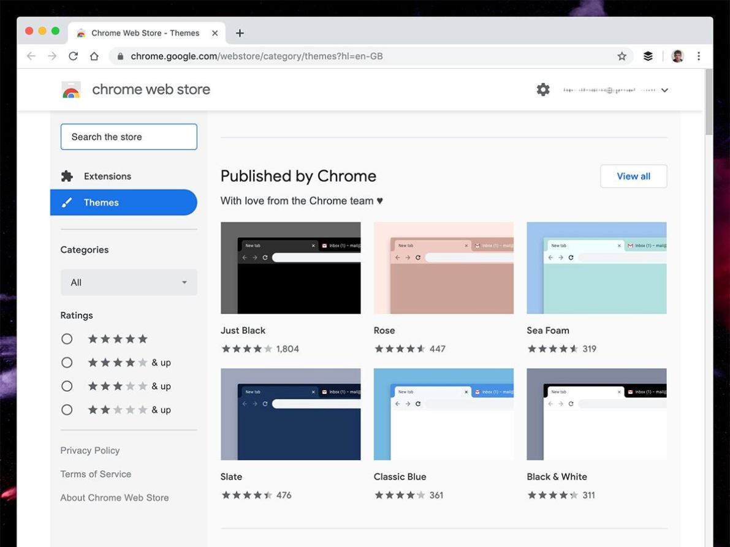The height and width of the screenshot is (547, 730).
Task: Open a new browser tab with the plus
Action: coord(239,32)
